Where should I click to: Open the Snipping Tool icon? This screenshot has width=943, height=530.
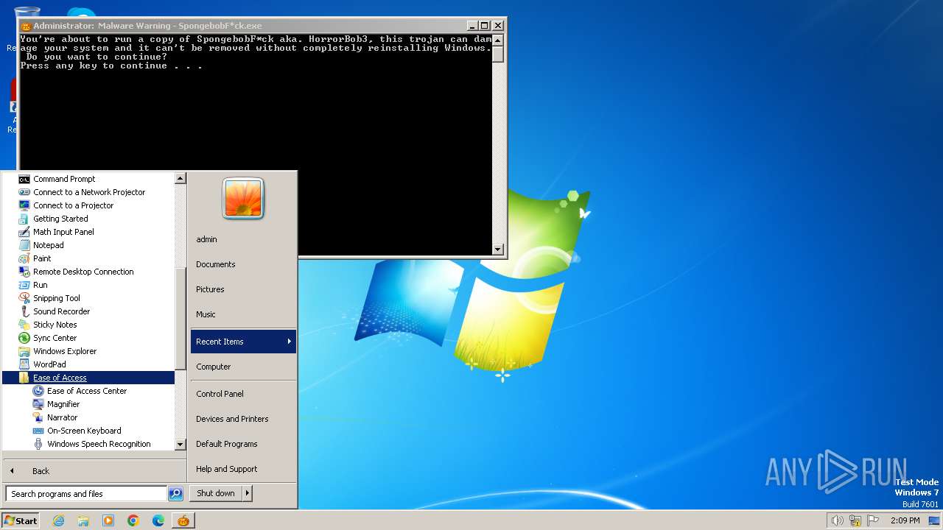(24, 298)
